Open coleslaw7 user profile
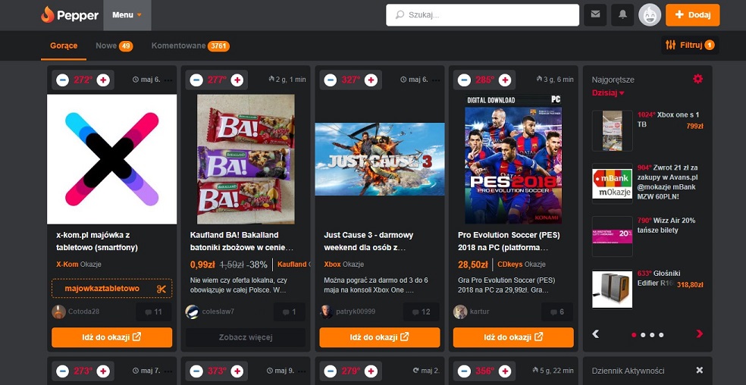The height and width of the screenshot is (385, 746). tap(210, 311)
